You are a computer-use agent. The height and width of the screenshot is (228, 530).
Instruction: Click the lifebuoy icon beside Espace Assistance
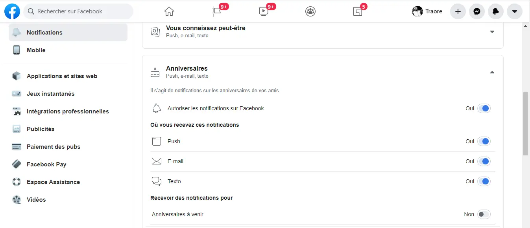[17, 182]
